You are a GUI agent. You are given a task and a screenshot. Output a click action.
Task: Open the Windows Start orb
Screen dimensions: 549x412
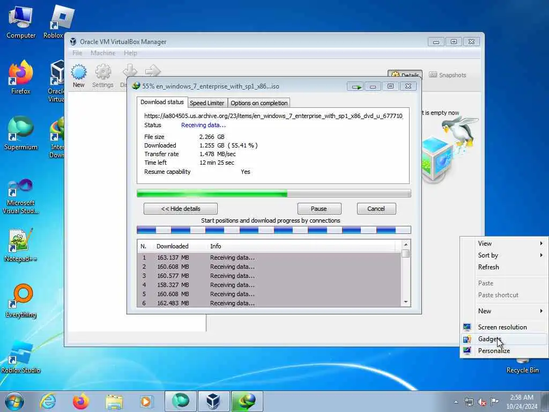(x=14, y=401)
